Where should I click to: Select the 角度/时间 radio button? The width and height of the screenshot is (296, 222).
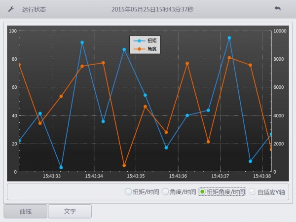click(x=165, y=192)
